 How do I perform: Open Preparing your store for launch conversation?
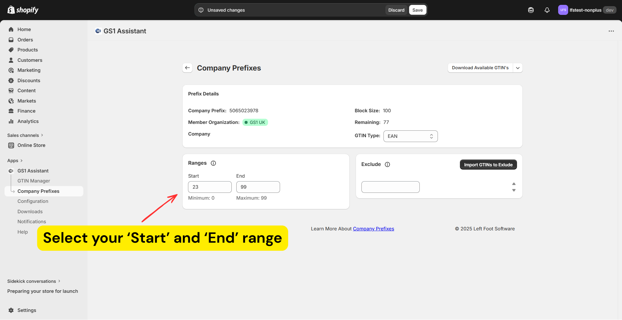tap(43, 291)
